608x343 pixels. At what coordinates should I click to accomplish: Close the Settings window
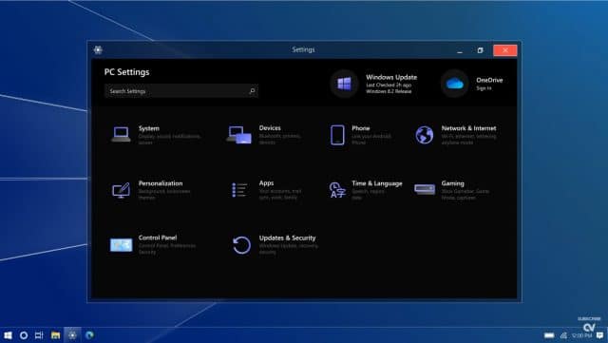click(x=505, y=50)
